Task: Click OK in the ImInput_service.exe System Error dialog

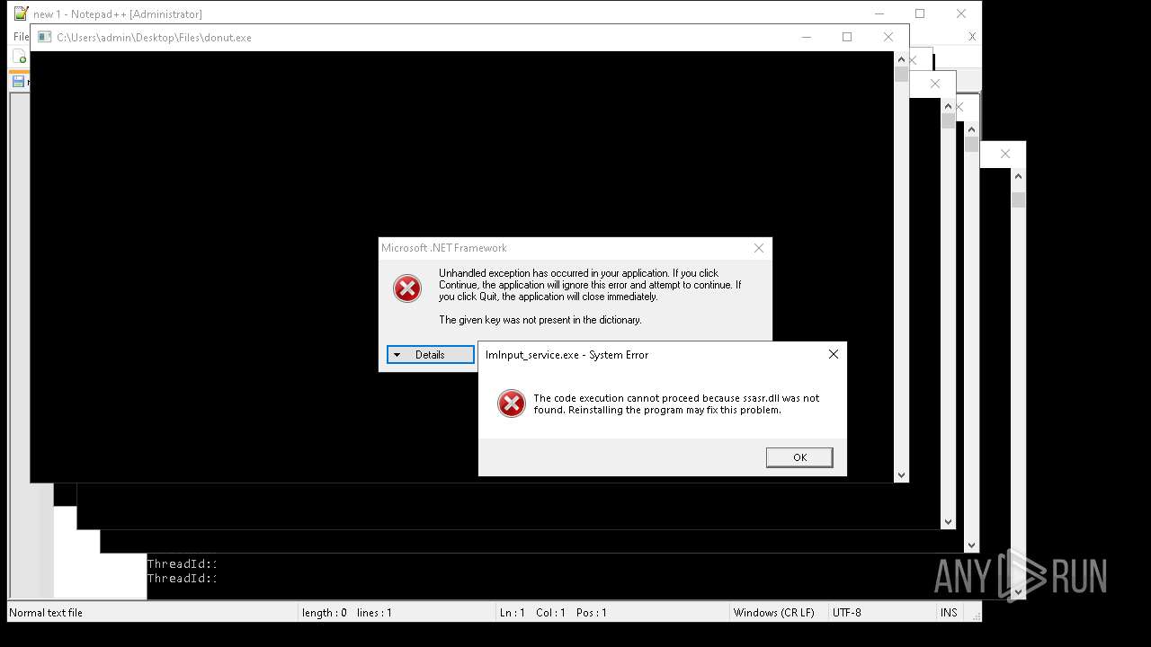Action: click(799, 457)
